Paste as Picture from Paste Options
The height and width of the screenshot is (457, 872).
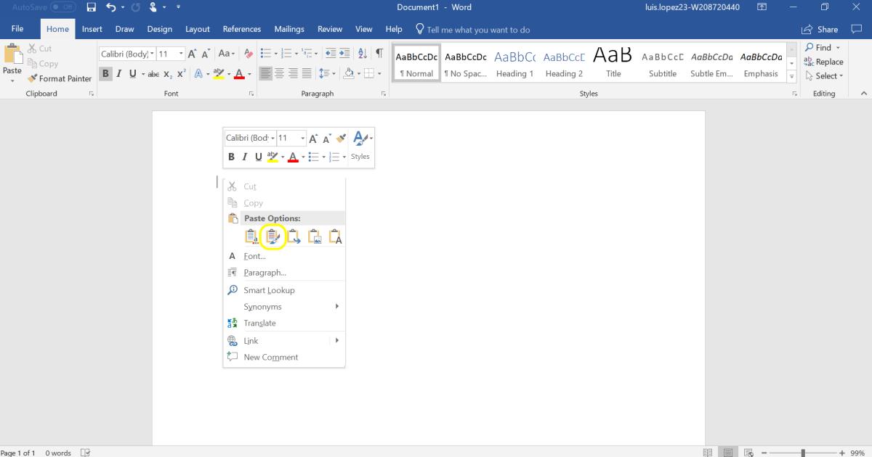[x=315, y=236]
